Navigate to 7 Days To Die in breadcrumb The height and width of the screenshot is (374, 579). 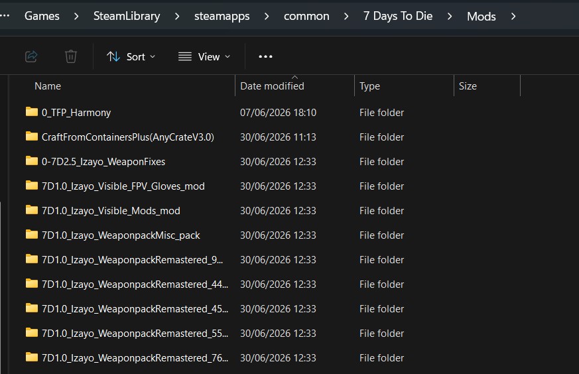point(398,16)
